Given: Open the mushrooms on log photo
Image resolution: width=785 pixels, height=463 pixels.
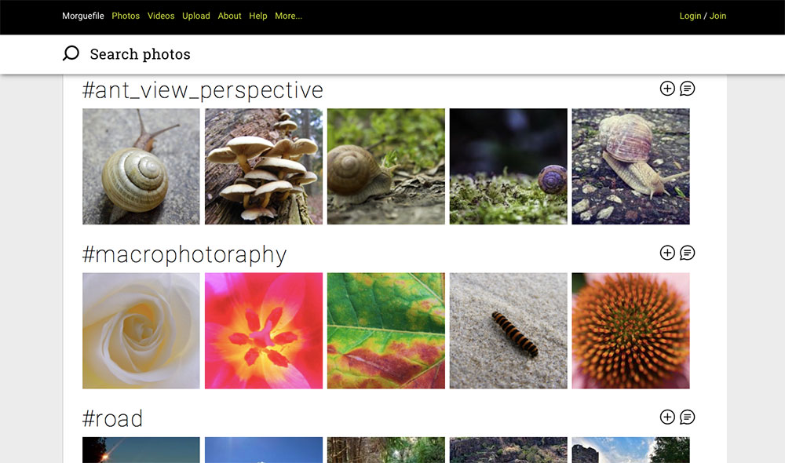Looking at the screenshot, I should 264,166.
